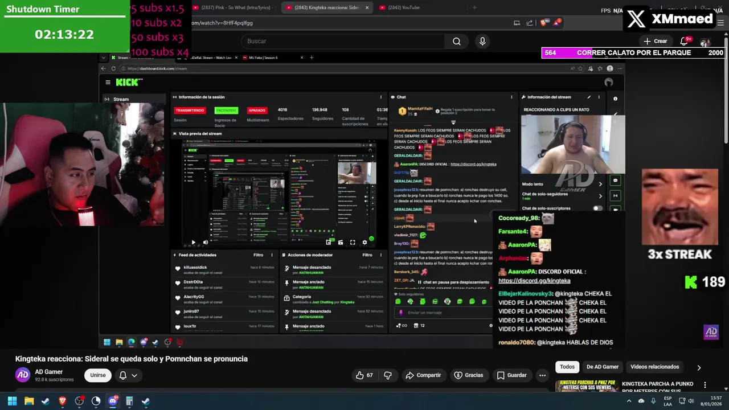Click the volume icon in system tray

691,401
